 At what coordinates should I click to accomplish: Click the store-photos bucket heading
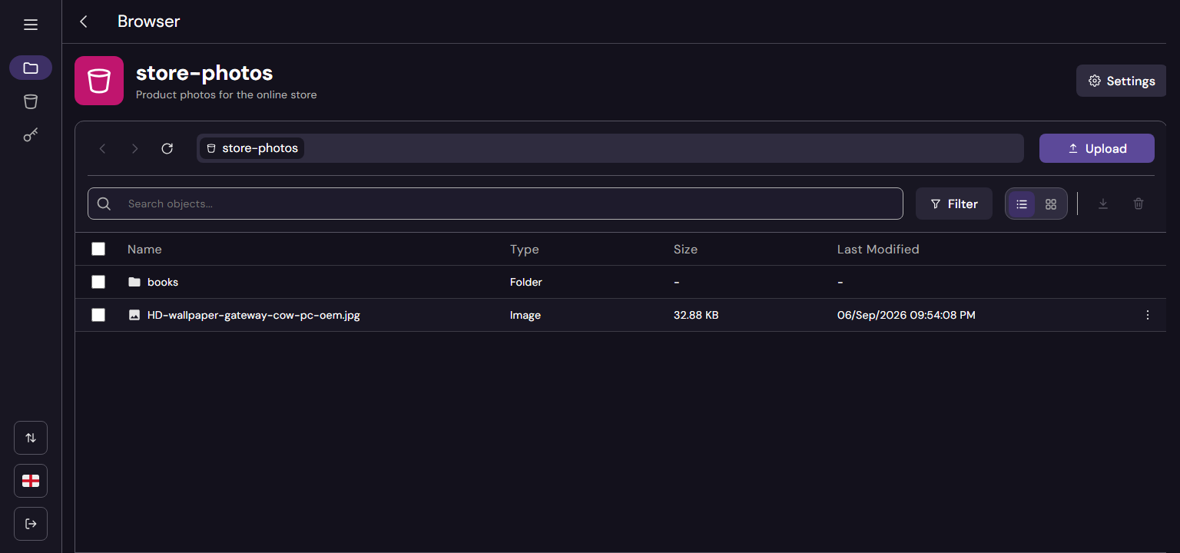tap(204, 73)
